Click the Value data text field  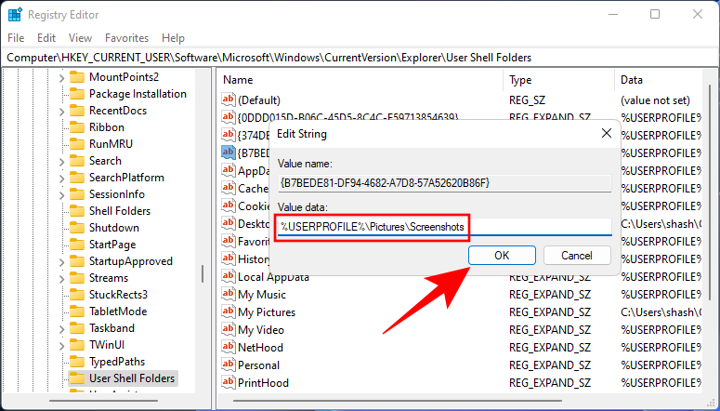tap(442, 226)
